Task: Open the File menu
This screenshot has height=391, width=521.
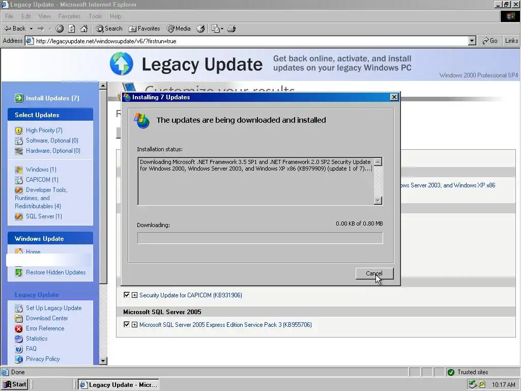Action: pyautogui.click(x=9, y=16)
